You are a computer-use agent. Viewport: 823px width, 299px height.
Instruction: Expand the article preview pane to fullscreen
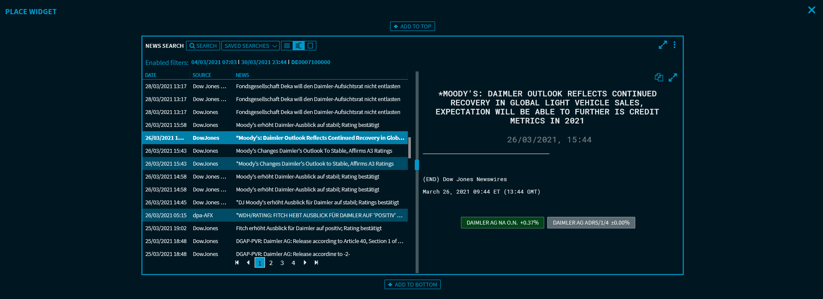coord(673,77)
